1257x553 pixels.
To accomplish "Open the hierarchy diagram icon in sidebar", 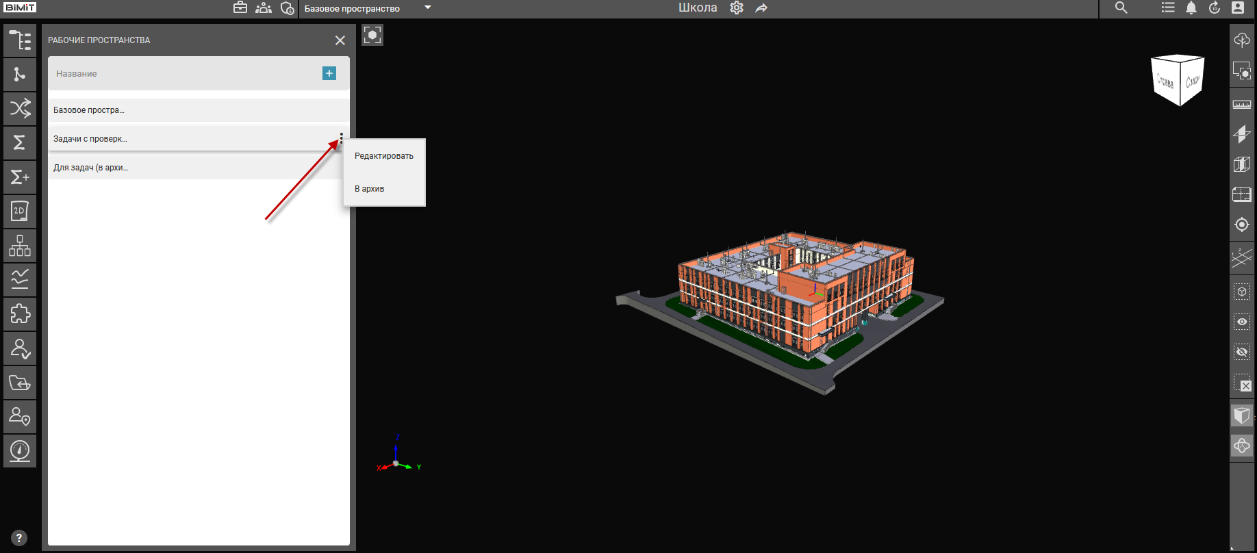I will point(20,246).
